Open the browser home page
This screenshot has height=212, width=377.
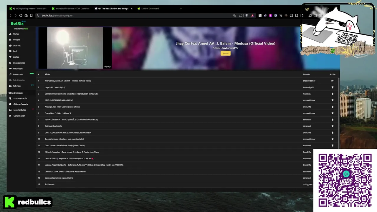(26, 15)
